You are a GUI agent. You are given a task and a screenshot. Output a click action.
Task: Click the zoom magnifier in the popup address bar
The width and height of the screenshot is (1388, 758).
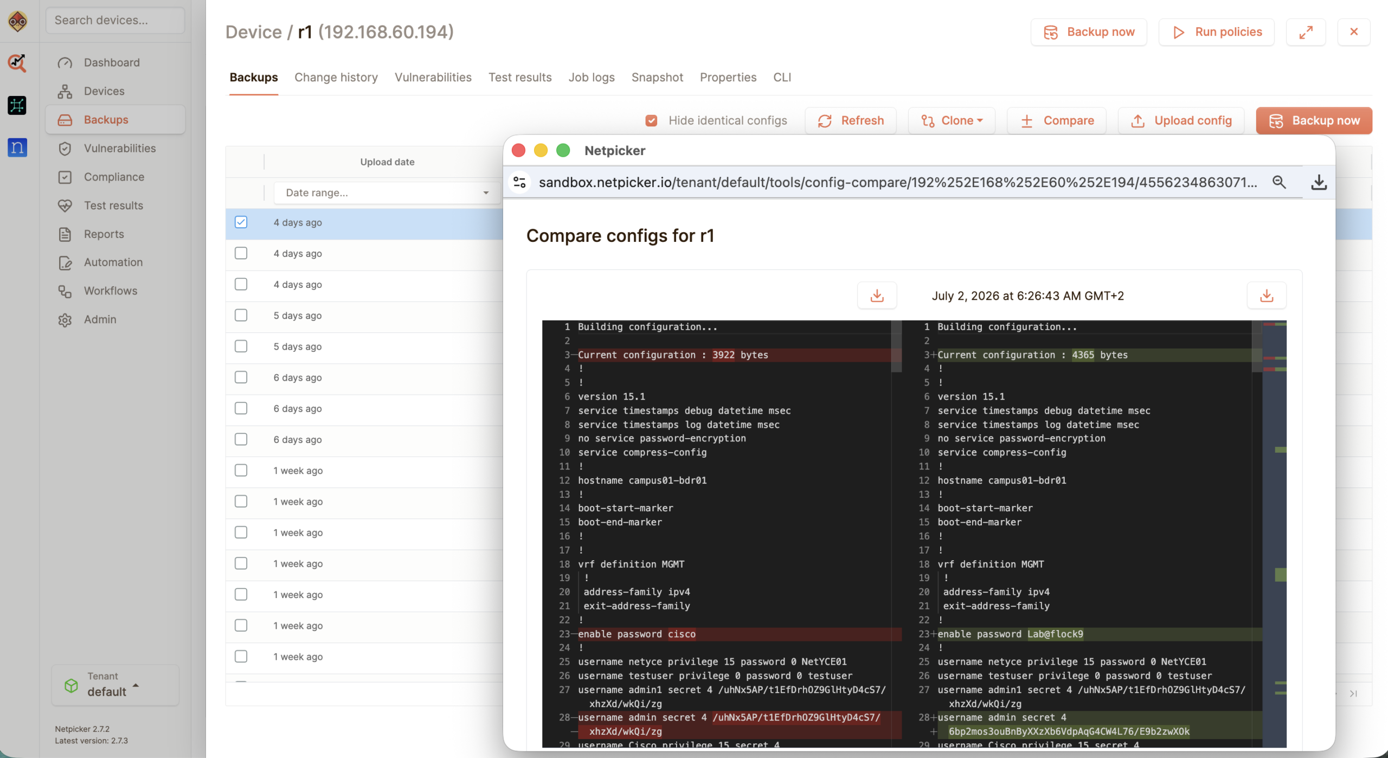(x=1280, y=182)
